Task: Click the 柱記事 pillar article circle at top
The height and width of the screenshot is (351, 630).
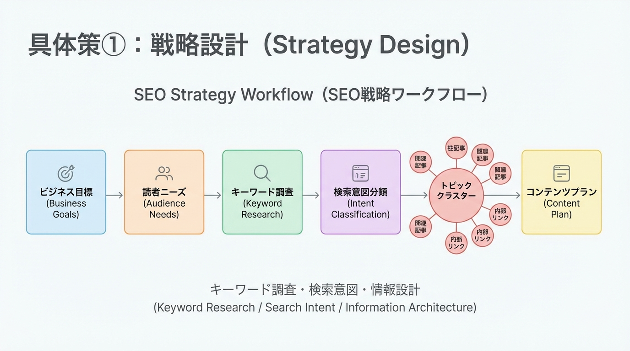Action: (x=456, y=149)
